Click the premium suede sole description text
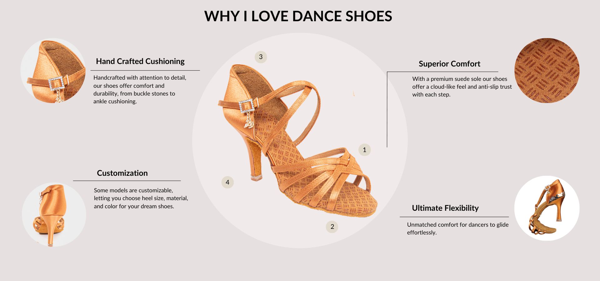Screen dimensions: 600x281 [x=462, y=87]
